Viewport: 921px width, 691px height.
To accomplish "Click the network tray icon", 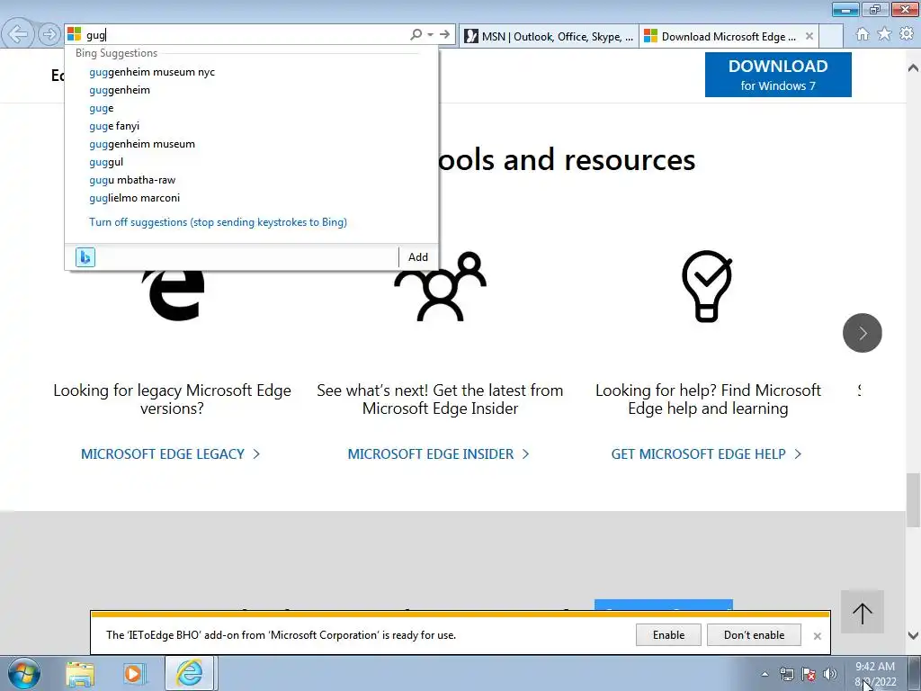I will (x=786, y=674).
